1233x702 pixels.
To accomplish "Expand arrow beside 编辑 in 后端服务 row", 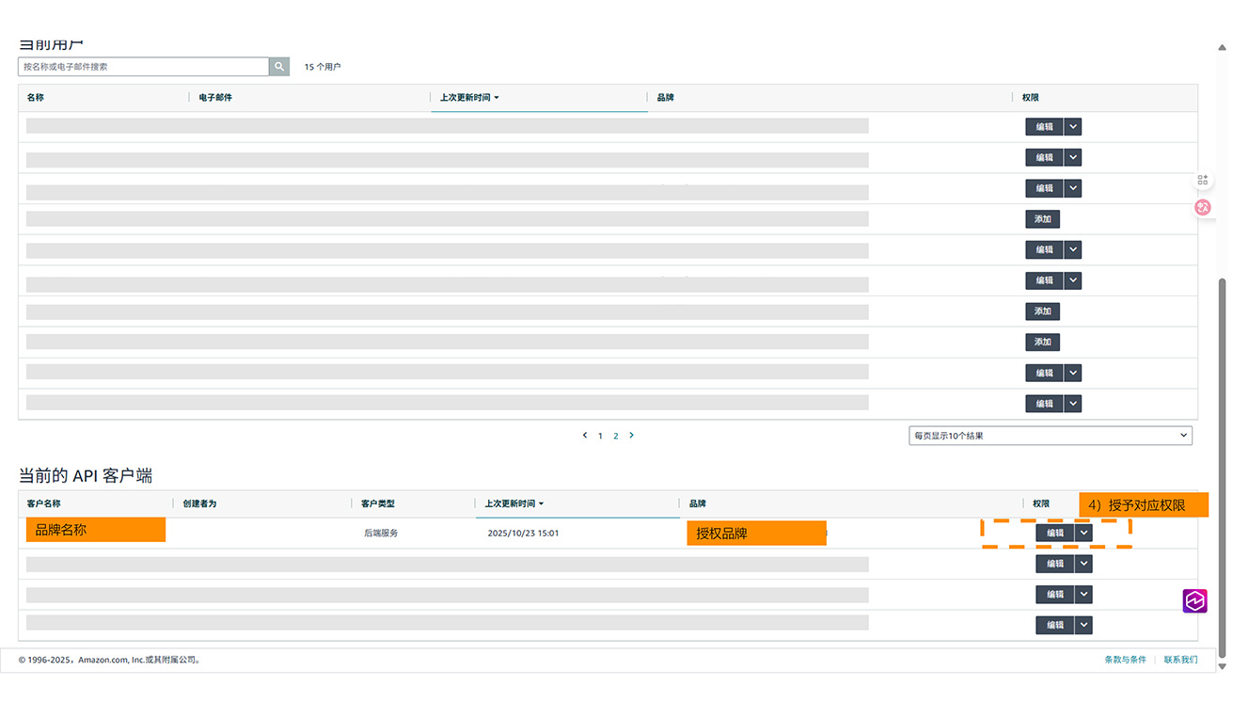I will 1084,533.
